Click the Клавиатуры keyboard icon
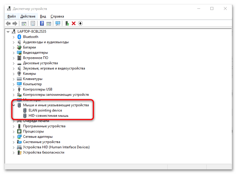The width and height of the screenshot is (237, 174). pos(19,79)
